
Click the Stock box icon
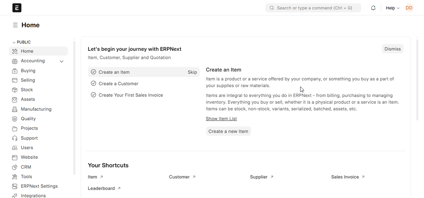pos(15,90)
